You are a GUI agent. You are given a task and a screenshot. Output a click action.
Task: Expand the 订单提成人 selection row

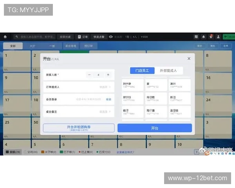(x=79, y=87)
